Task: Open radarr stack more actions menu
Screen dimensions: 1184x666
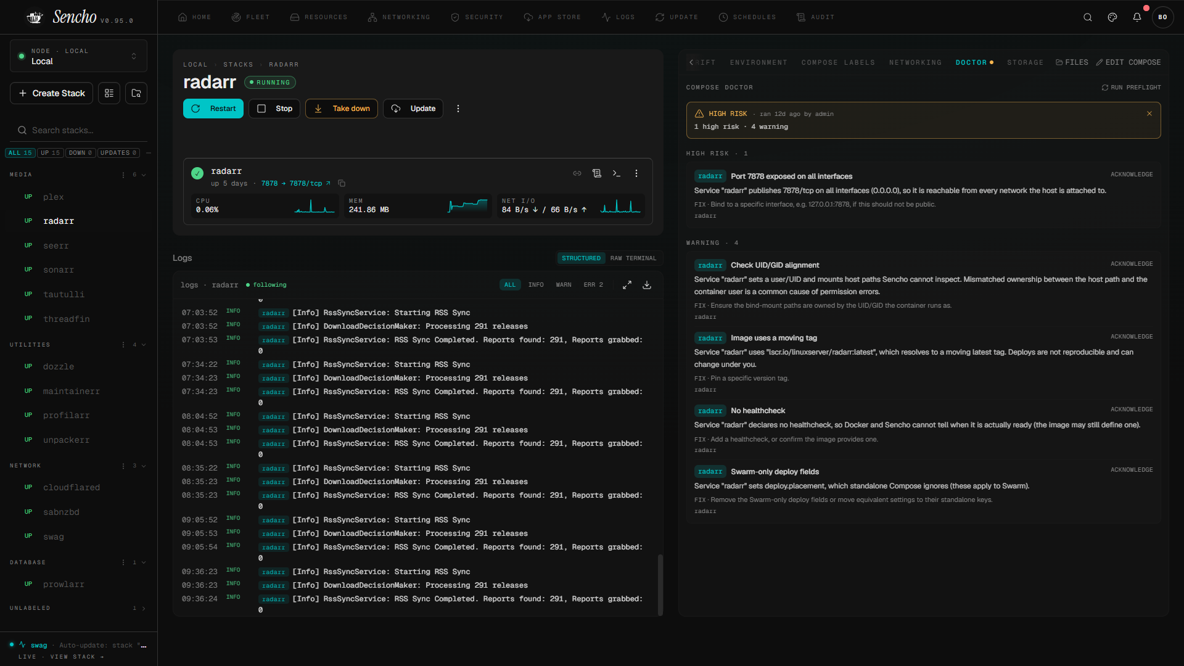Action: click(x=458, y=109)
